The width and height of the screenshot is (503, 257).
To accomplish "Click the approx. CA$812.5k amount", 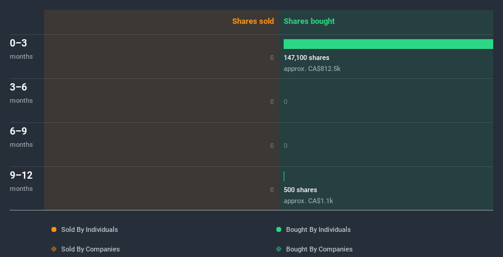I will [x=312, y=69].
